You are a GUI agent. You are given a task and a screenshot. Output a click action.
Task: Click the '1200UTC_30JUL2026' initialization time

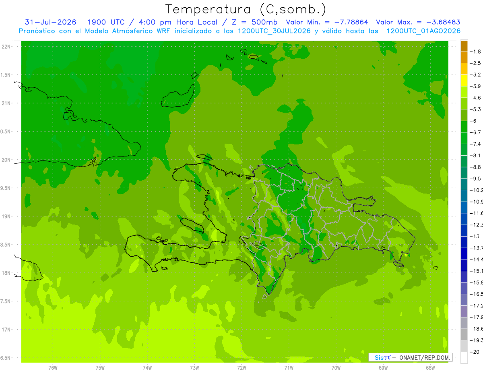(275, 31)
